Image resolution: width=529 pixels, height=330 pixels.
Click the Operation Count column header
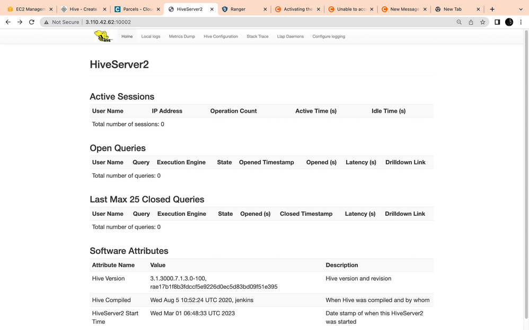click(233, 111)
